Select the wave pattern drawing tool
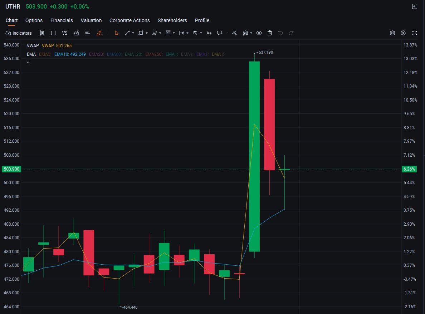 (x=154, y=33)
